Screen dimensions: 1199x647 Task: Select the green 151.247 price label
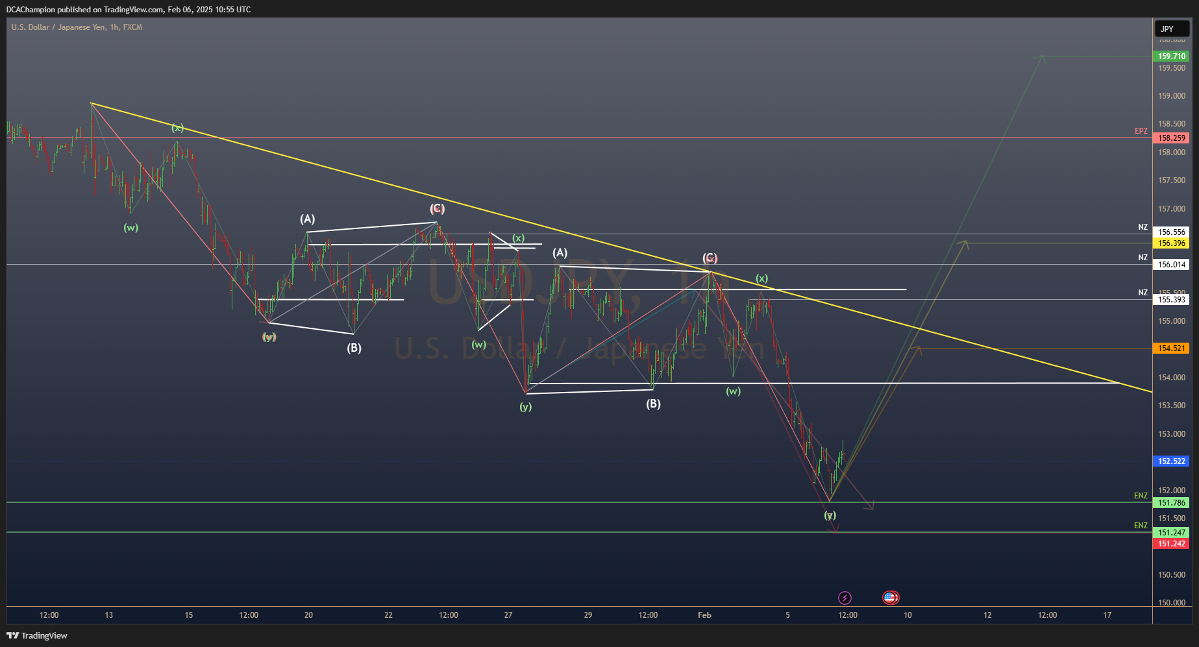[1172, 533]
